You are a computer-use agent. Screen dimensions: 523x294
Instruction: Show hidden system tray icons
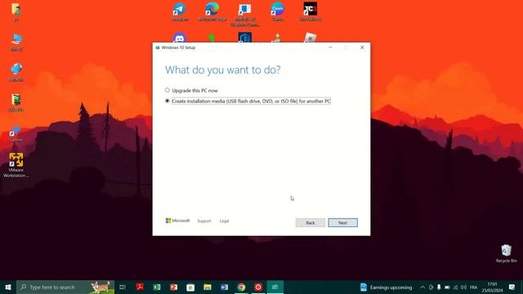click(422, 287)
